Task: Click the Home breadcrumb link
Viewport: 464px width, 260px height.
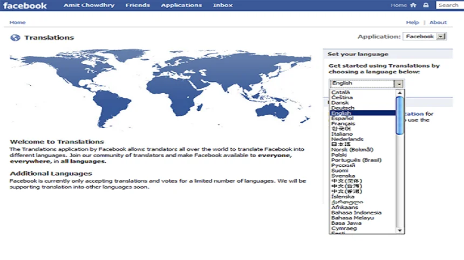Action: coord(17,23)
